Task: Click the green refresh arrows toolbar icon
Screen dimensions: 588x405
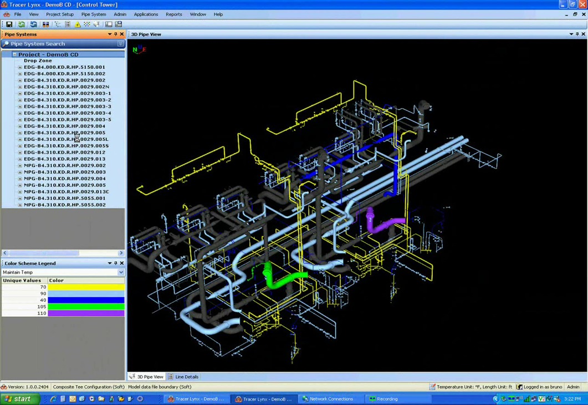Action: click(22, 24)
